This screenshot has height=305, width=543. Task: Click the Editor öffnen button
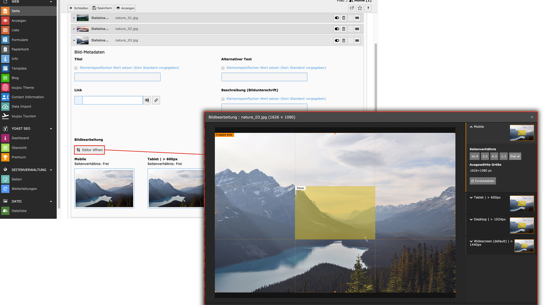pyautogui.click(x=89, y=150)
